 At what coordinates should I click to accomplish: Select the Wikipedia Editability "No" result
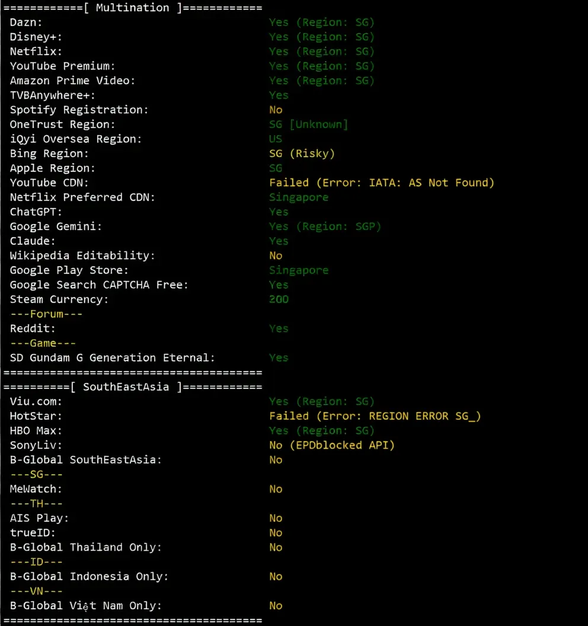276,255
